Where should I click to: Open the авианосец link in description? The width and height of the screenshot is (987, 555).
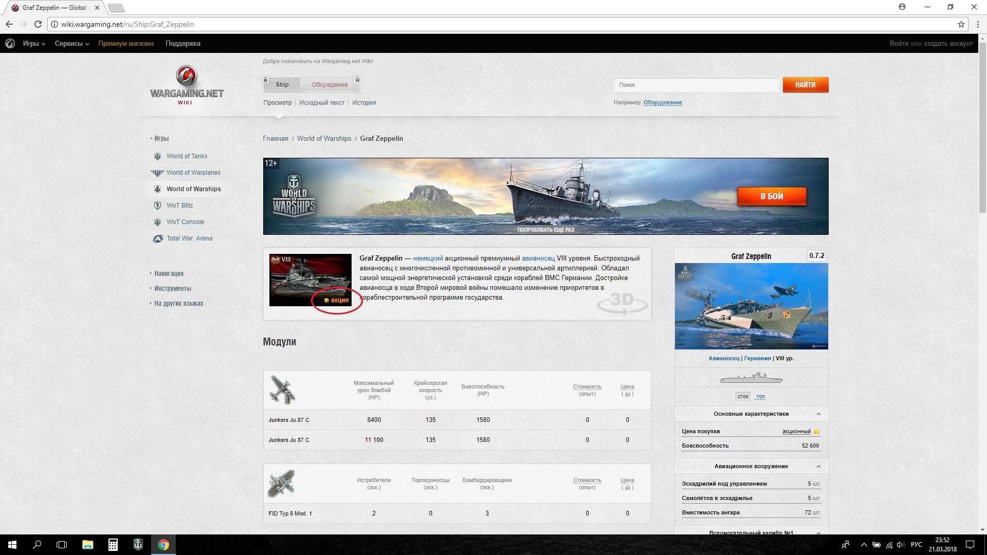pyautogui.click(x=538, y=258)
